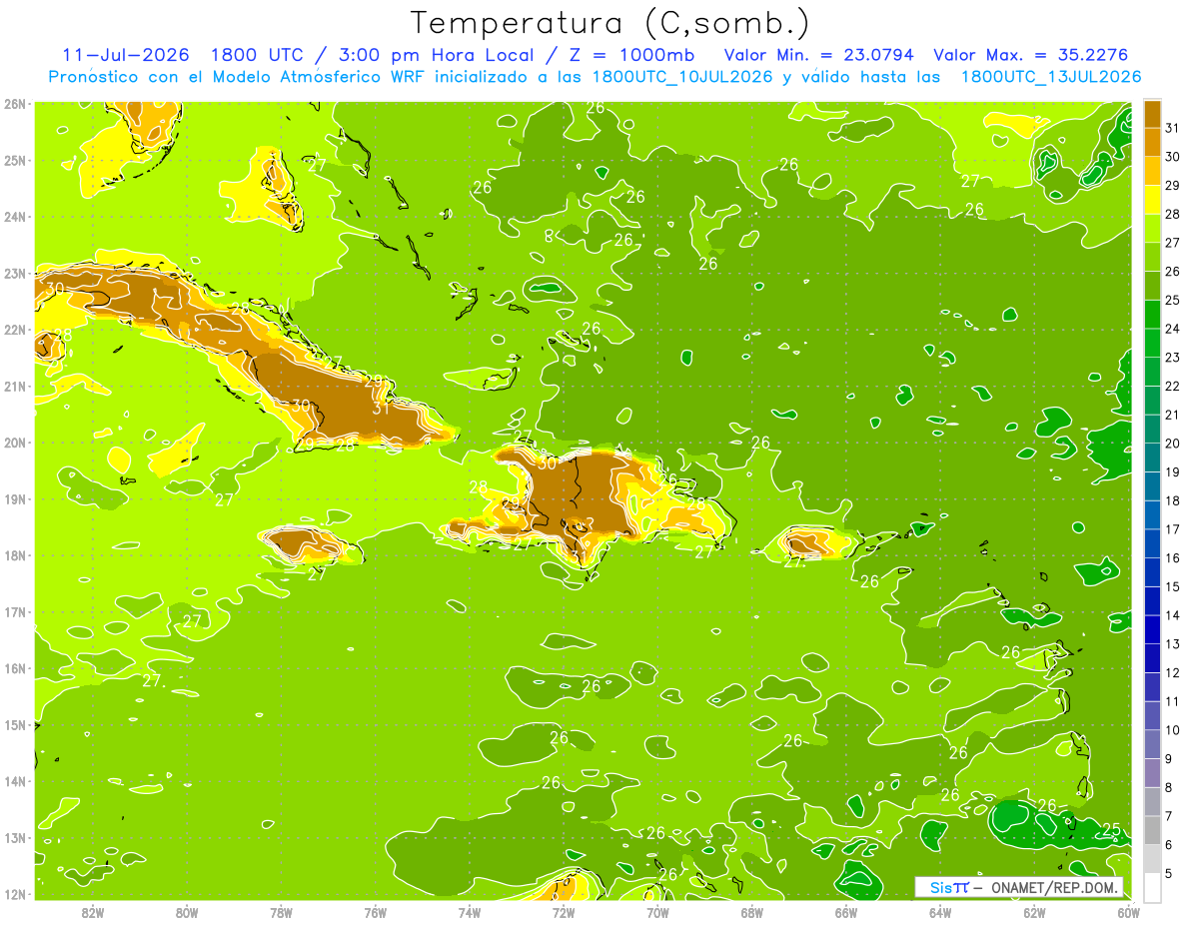Select the forecast date '11-Jul-2026'
The width and height of the screenshot is (1199, 926).
tap(126, 55)
